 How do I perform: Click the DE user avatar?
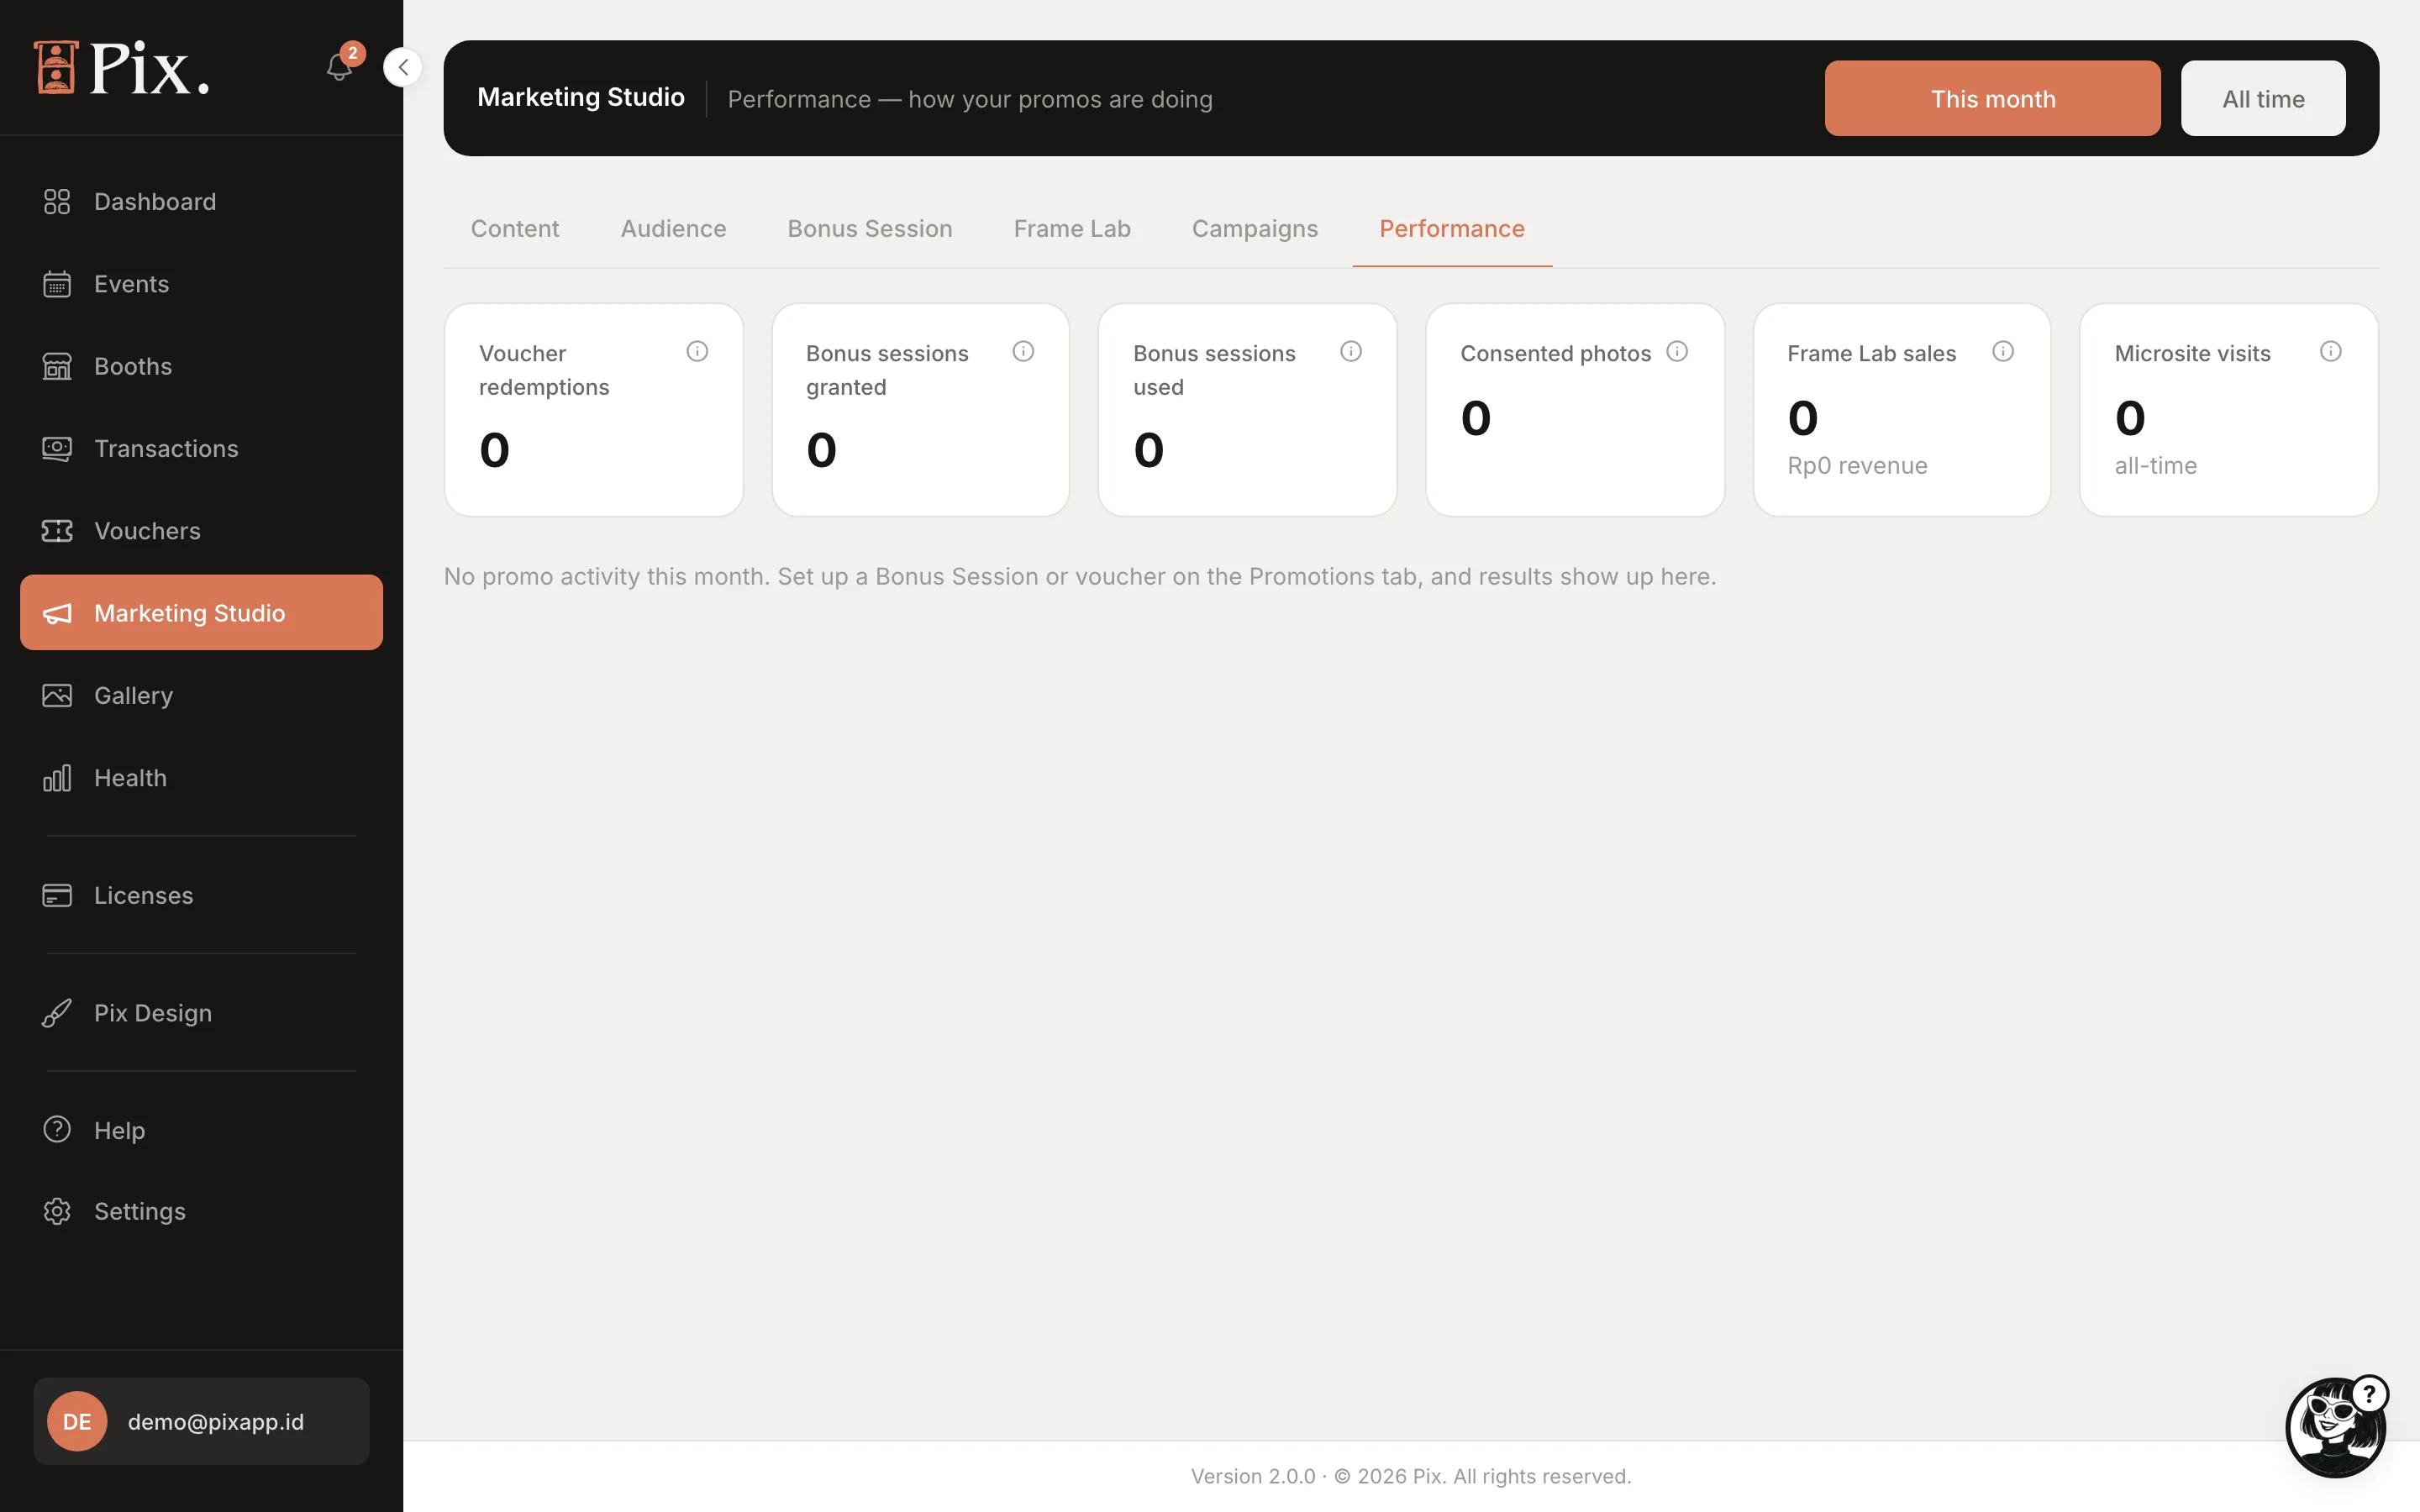(x=77, y=1421)
